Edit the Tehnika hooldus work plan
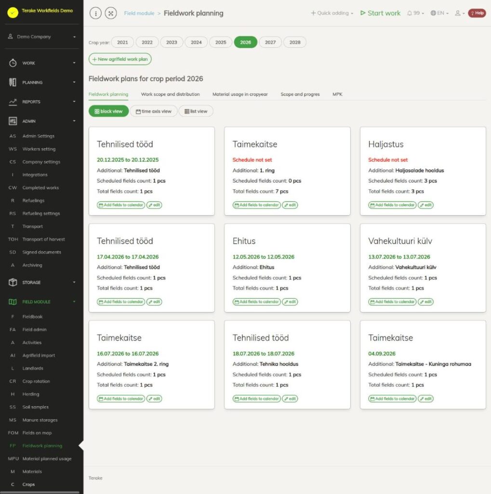491x494 pixels. tap(290, 399)
